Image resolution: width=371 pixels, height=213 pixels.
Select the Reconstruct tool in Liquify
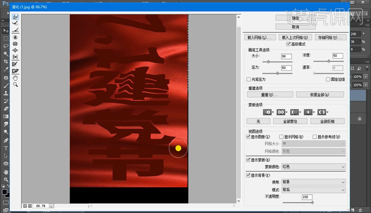click(x=15, y=23)
